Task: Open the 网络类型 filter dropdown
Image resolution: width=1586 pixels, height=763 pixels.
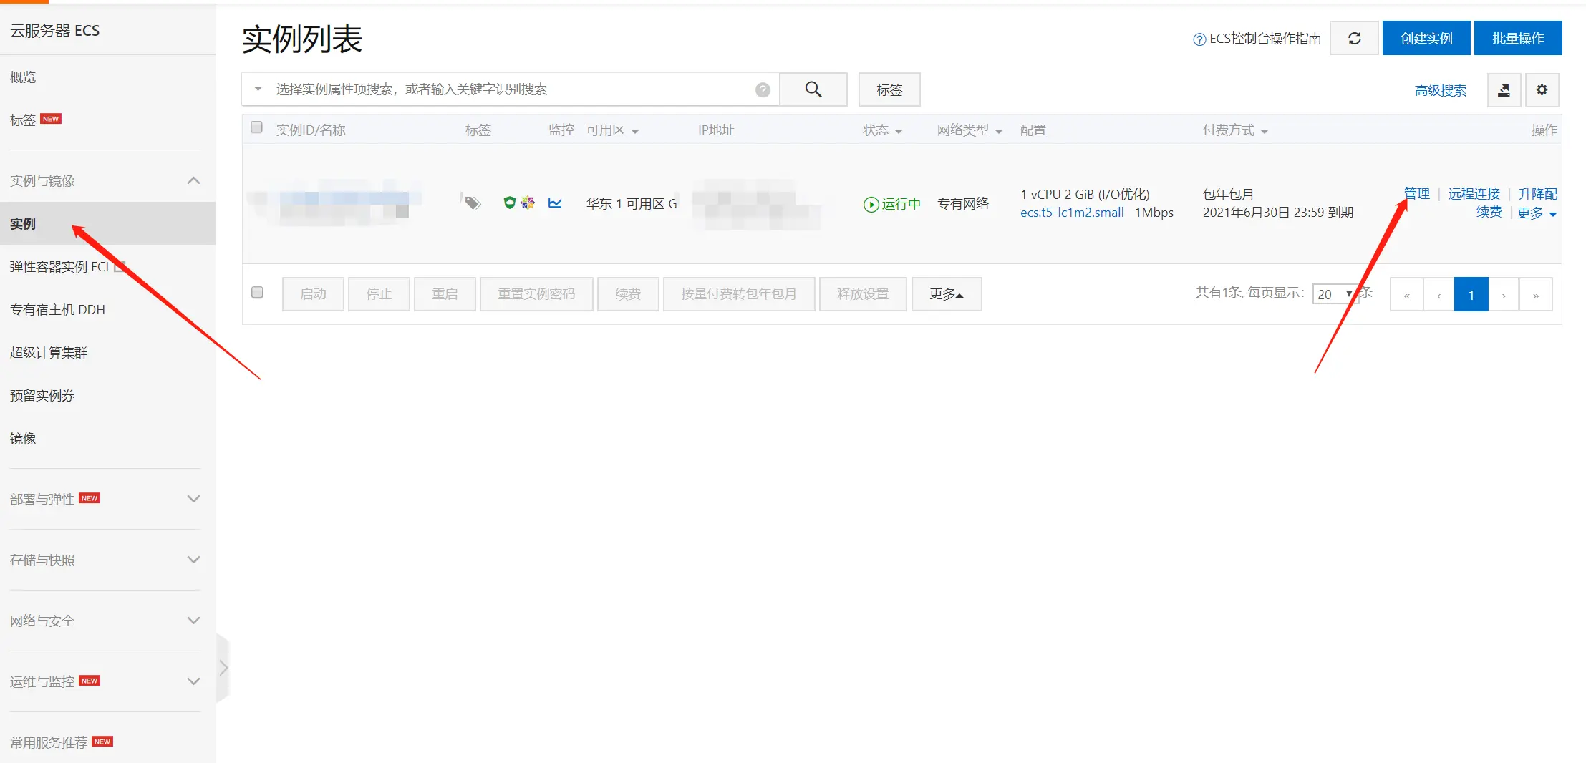Action: tap(999, 131)
